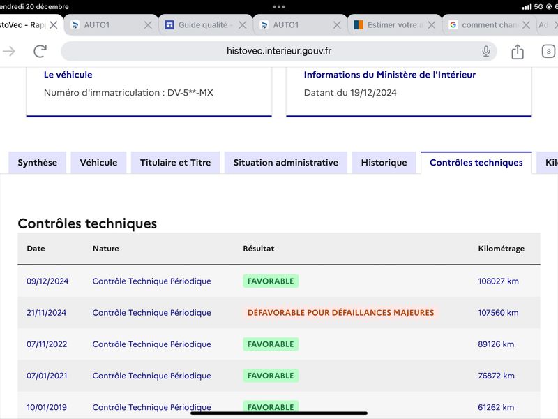
Task: Close the first AUTO1 tab
Action: pos(148,25)
